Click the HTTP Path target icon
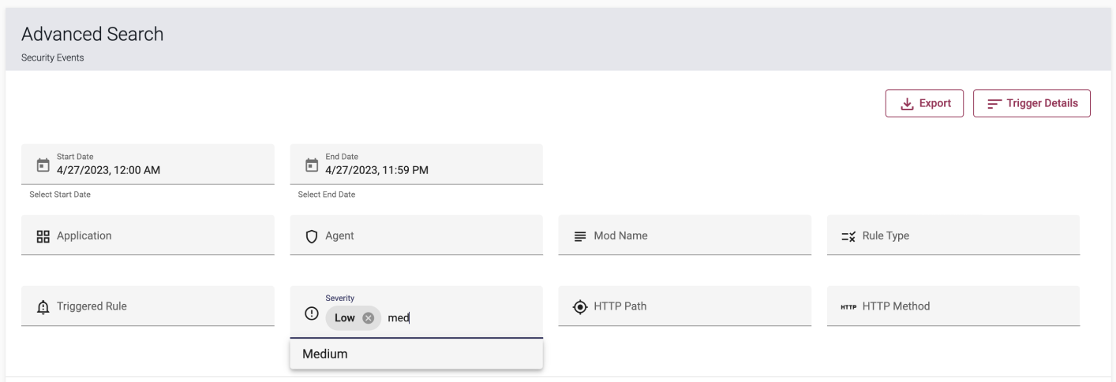The width and height of the screenshot is (1116, 382). (x=580, y=306)
